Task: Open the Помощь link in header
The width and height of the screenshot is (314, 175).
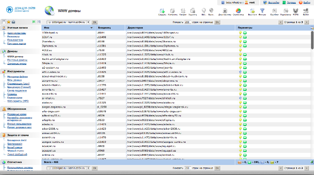Action: click(291, 3)
